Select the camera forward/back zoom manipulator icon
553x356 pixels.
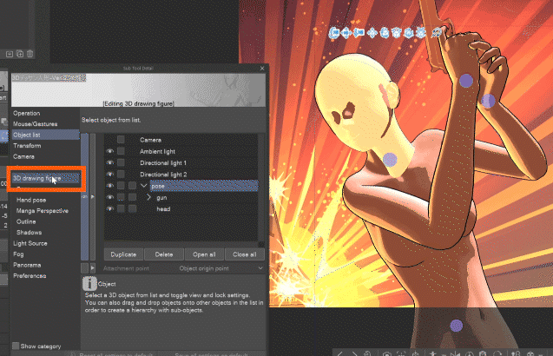point(359,33)
